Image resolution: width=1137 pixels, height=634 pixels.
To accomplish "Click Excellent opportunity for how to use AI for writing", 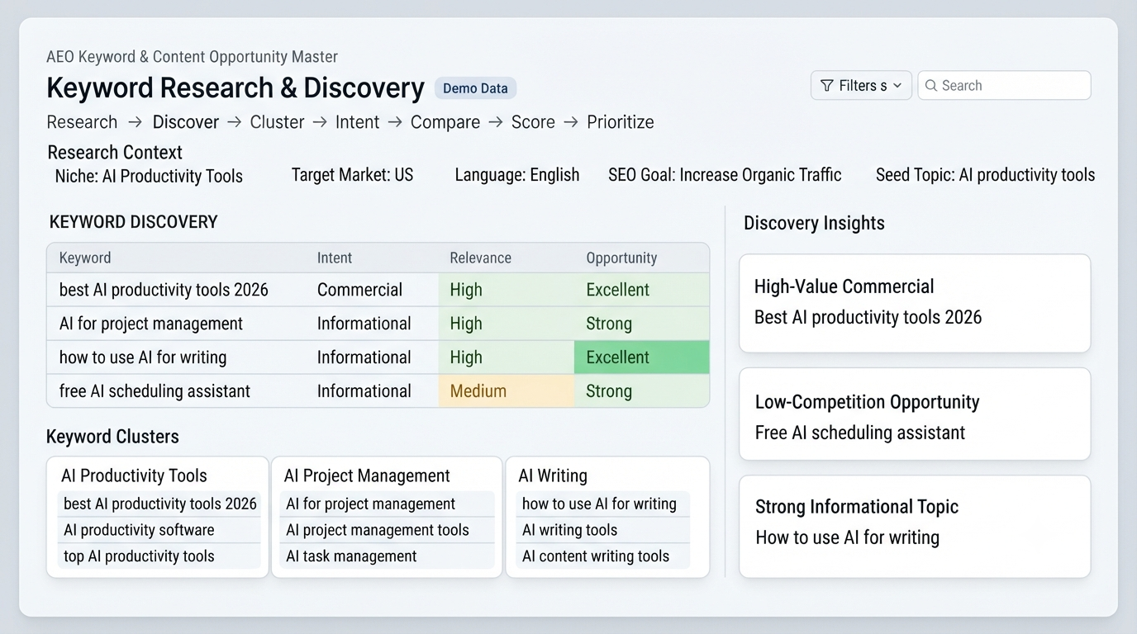I will (x=642, y=357).
